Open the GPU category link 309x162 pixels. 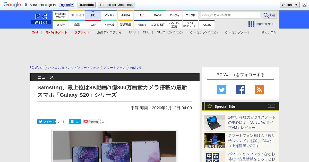(x=132, y=32)
